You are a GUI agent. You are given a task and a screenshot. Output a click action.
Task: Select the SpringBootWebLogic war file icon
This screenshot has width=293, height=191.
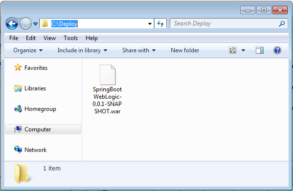click(108, 75)
